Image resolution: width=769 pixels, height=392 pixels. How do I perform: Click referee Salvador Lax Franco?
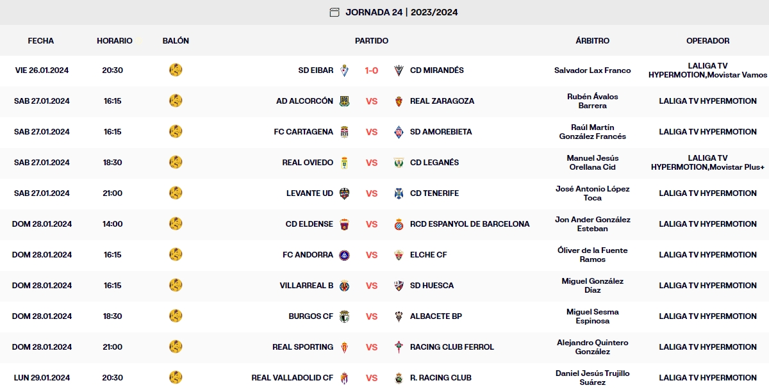[593, 70]
